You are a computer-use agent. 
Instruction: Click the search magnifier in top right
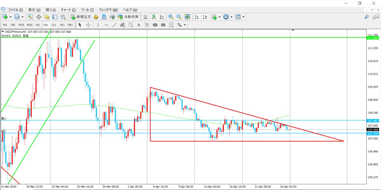pos(367,17)
